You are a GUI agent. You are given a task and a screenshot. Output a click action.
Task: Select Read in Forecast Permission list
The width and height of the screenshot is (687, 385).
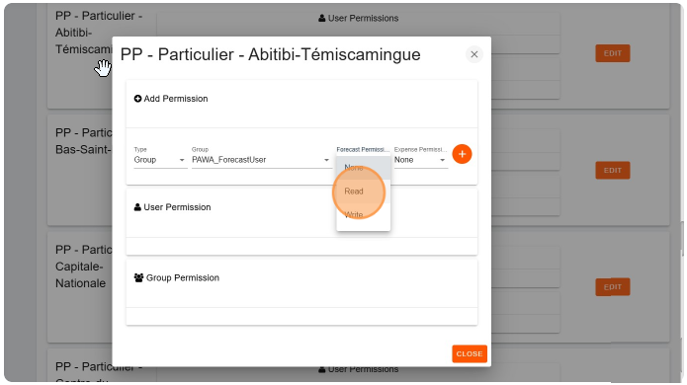(363, 192)
